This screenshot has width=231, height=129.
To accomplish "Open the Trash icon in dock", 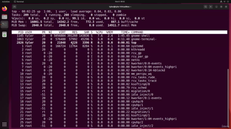I will 4,34.
